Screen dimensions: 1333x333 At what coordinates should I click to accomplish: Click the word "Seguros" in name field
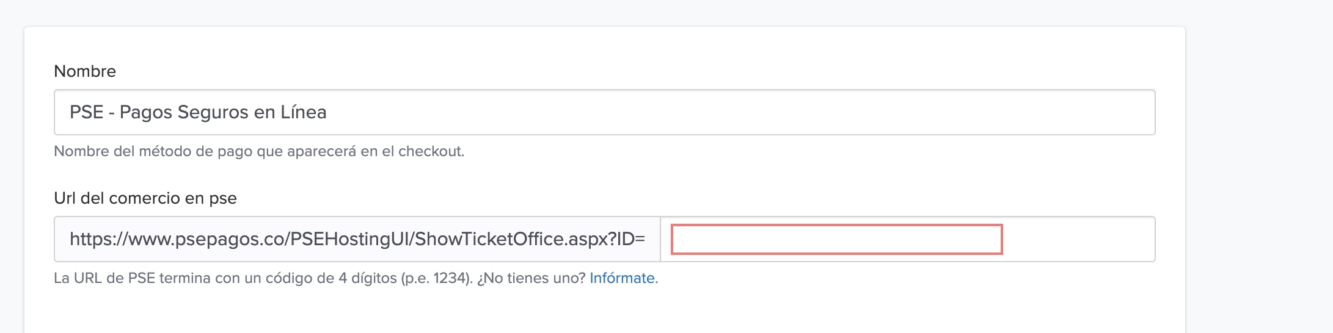(x=211, y=112)
